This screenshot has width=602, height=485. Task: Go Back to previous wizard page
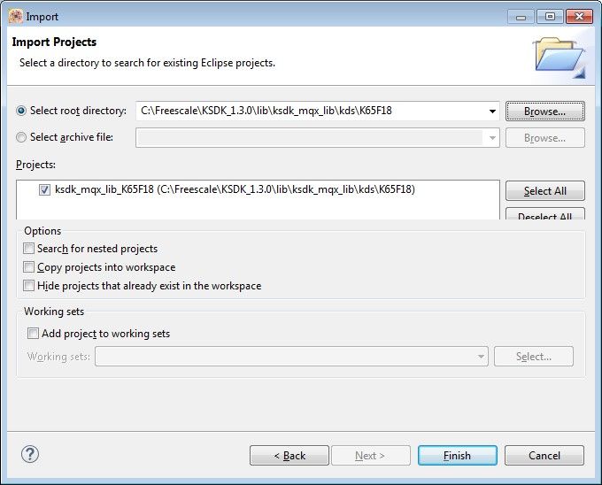point(289,456)
